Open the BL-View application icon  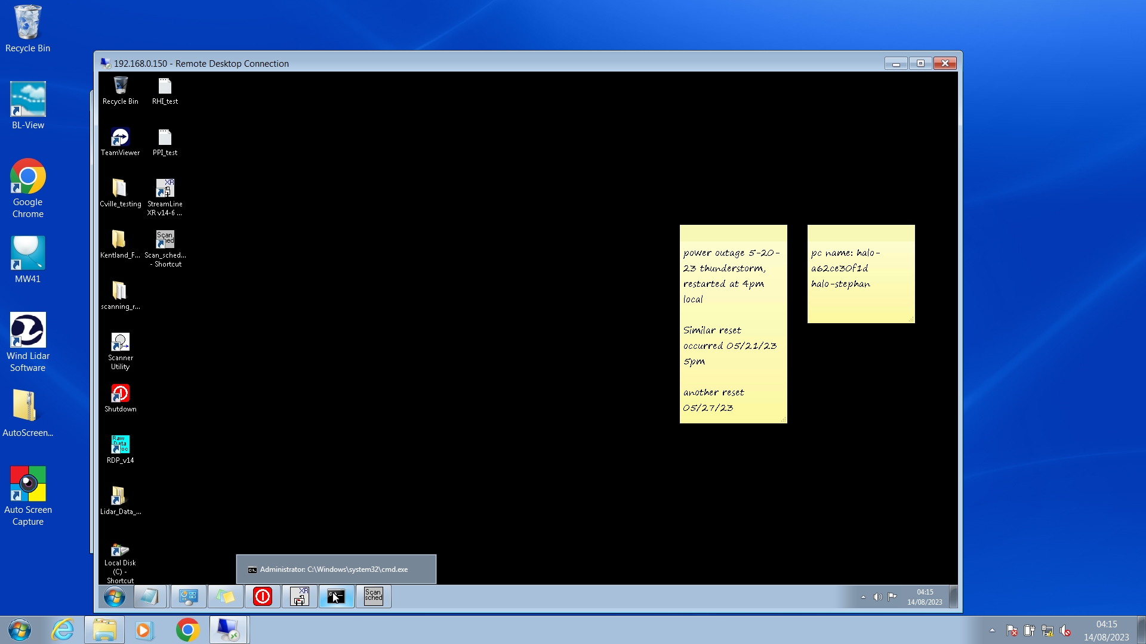click(x=27, y=100)
